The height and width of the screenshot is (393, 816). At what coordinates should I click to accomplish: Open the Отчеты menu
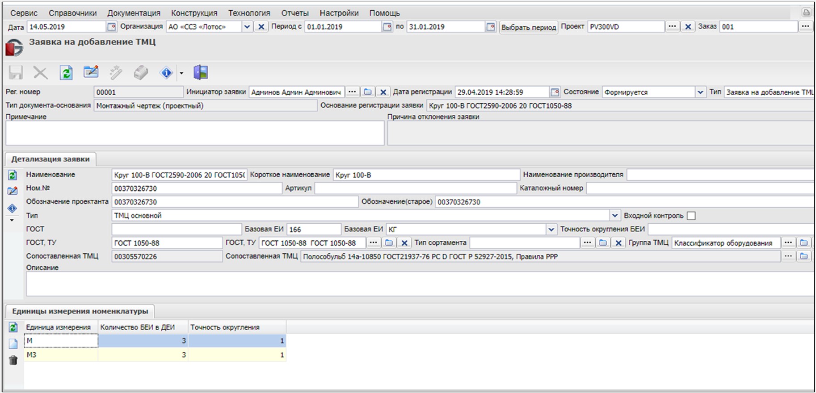tap(294, 13)
